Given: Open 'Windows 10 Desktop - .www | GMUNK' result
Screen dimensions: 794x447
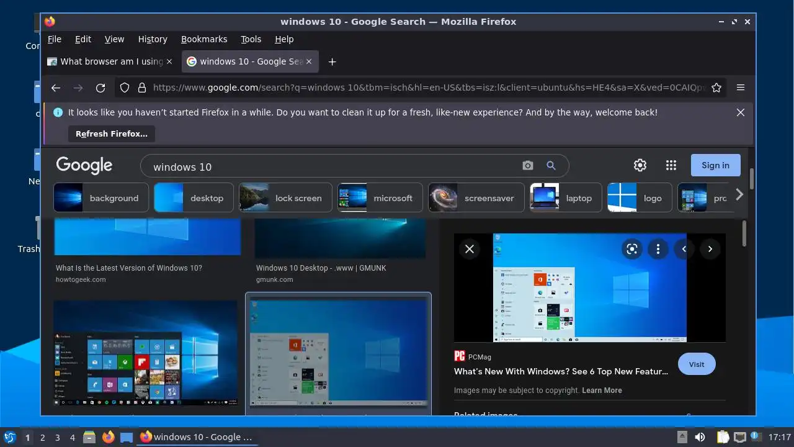Looking at the screenshot, I should tap(322, 268).
